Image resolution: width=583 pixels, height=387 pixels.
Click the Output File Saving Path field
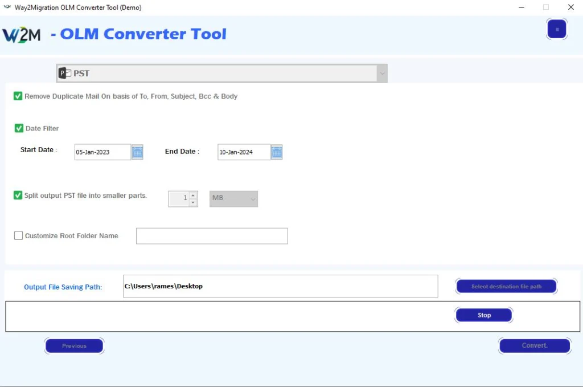pyautogui.click(x=280, y=286)
